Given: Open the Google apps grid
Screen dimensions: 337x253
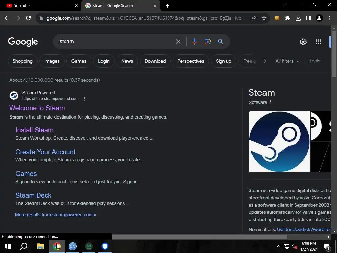Looking at the screenshot, I should pyautogui.click(x=319, y=42).
